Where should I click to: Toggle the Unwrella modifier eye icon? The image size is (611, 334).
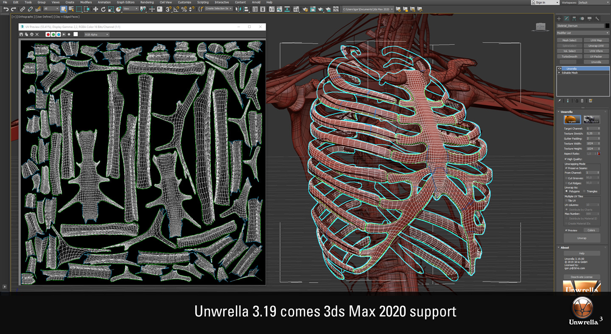click(x=560, y=69)
